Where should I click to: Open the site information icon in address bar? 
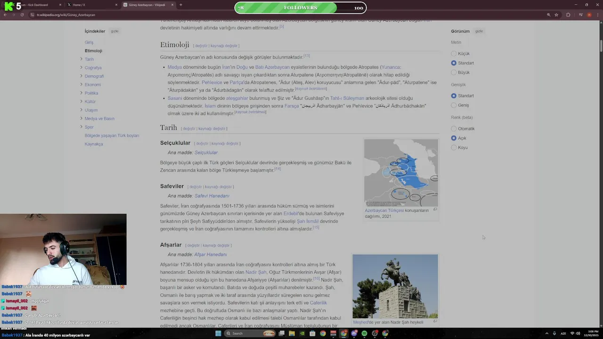pyautogui.click(x=32, y=15)
